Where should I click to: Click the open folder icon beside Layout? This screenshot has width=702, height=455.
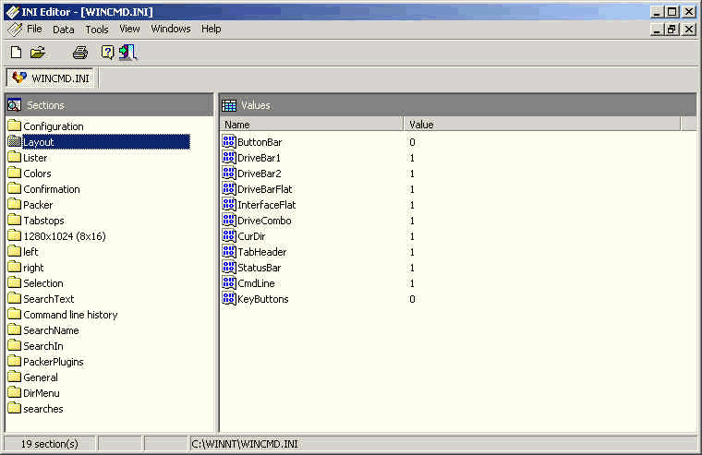15,141
